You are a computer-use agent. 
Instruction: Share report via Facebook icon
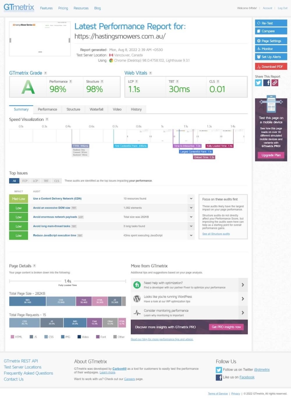[x=267, y=83]
